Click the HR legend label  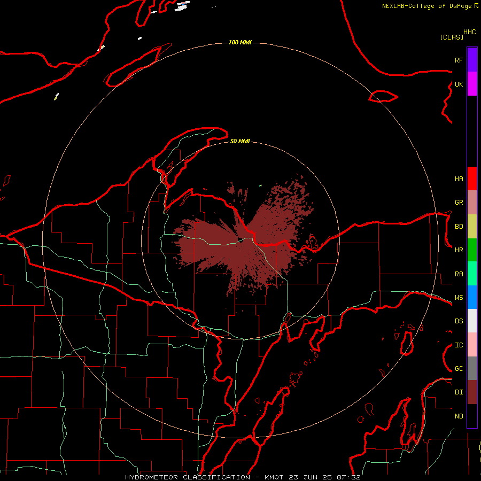point(459,250)
